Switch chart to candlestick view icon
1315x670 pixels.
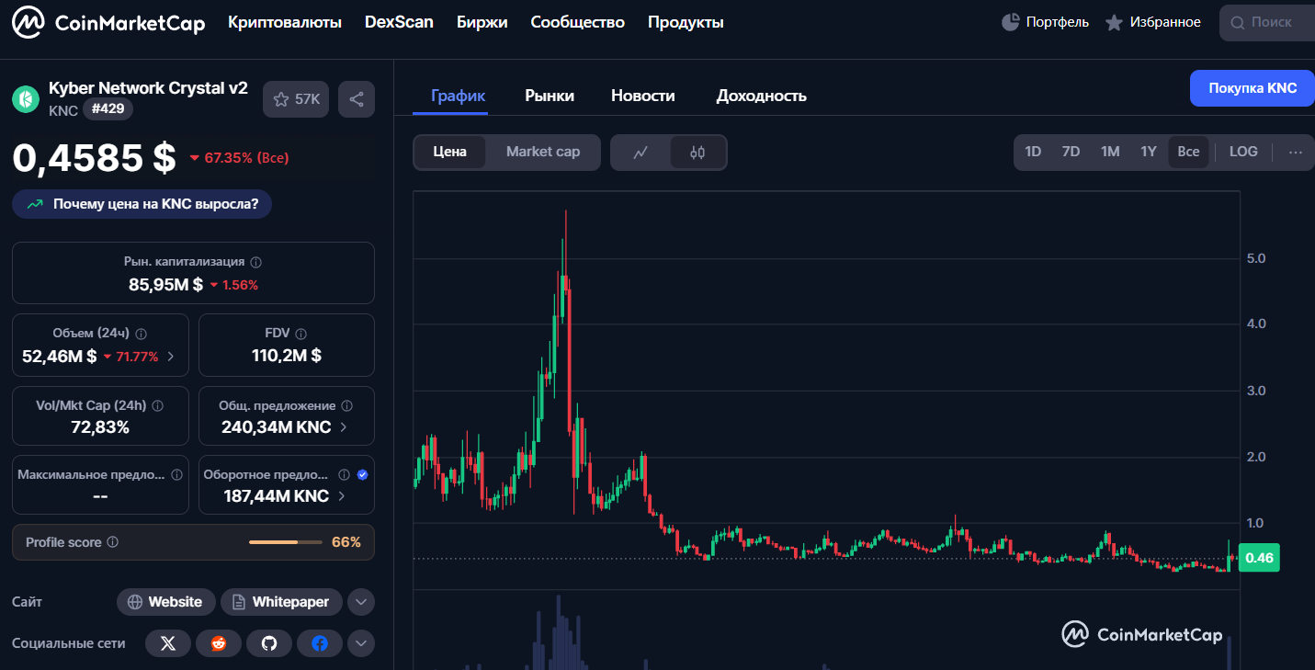point(697,153)
